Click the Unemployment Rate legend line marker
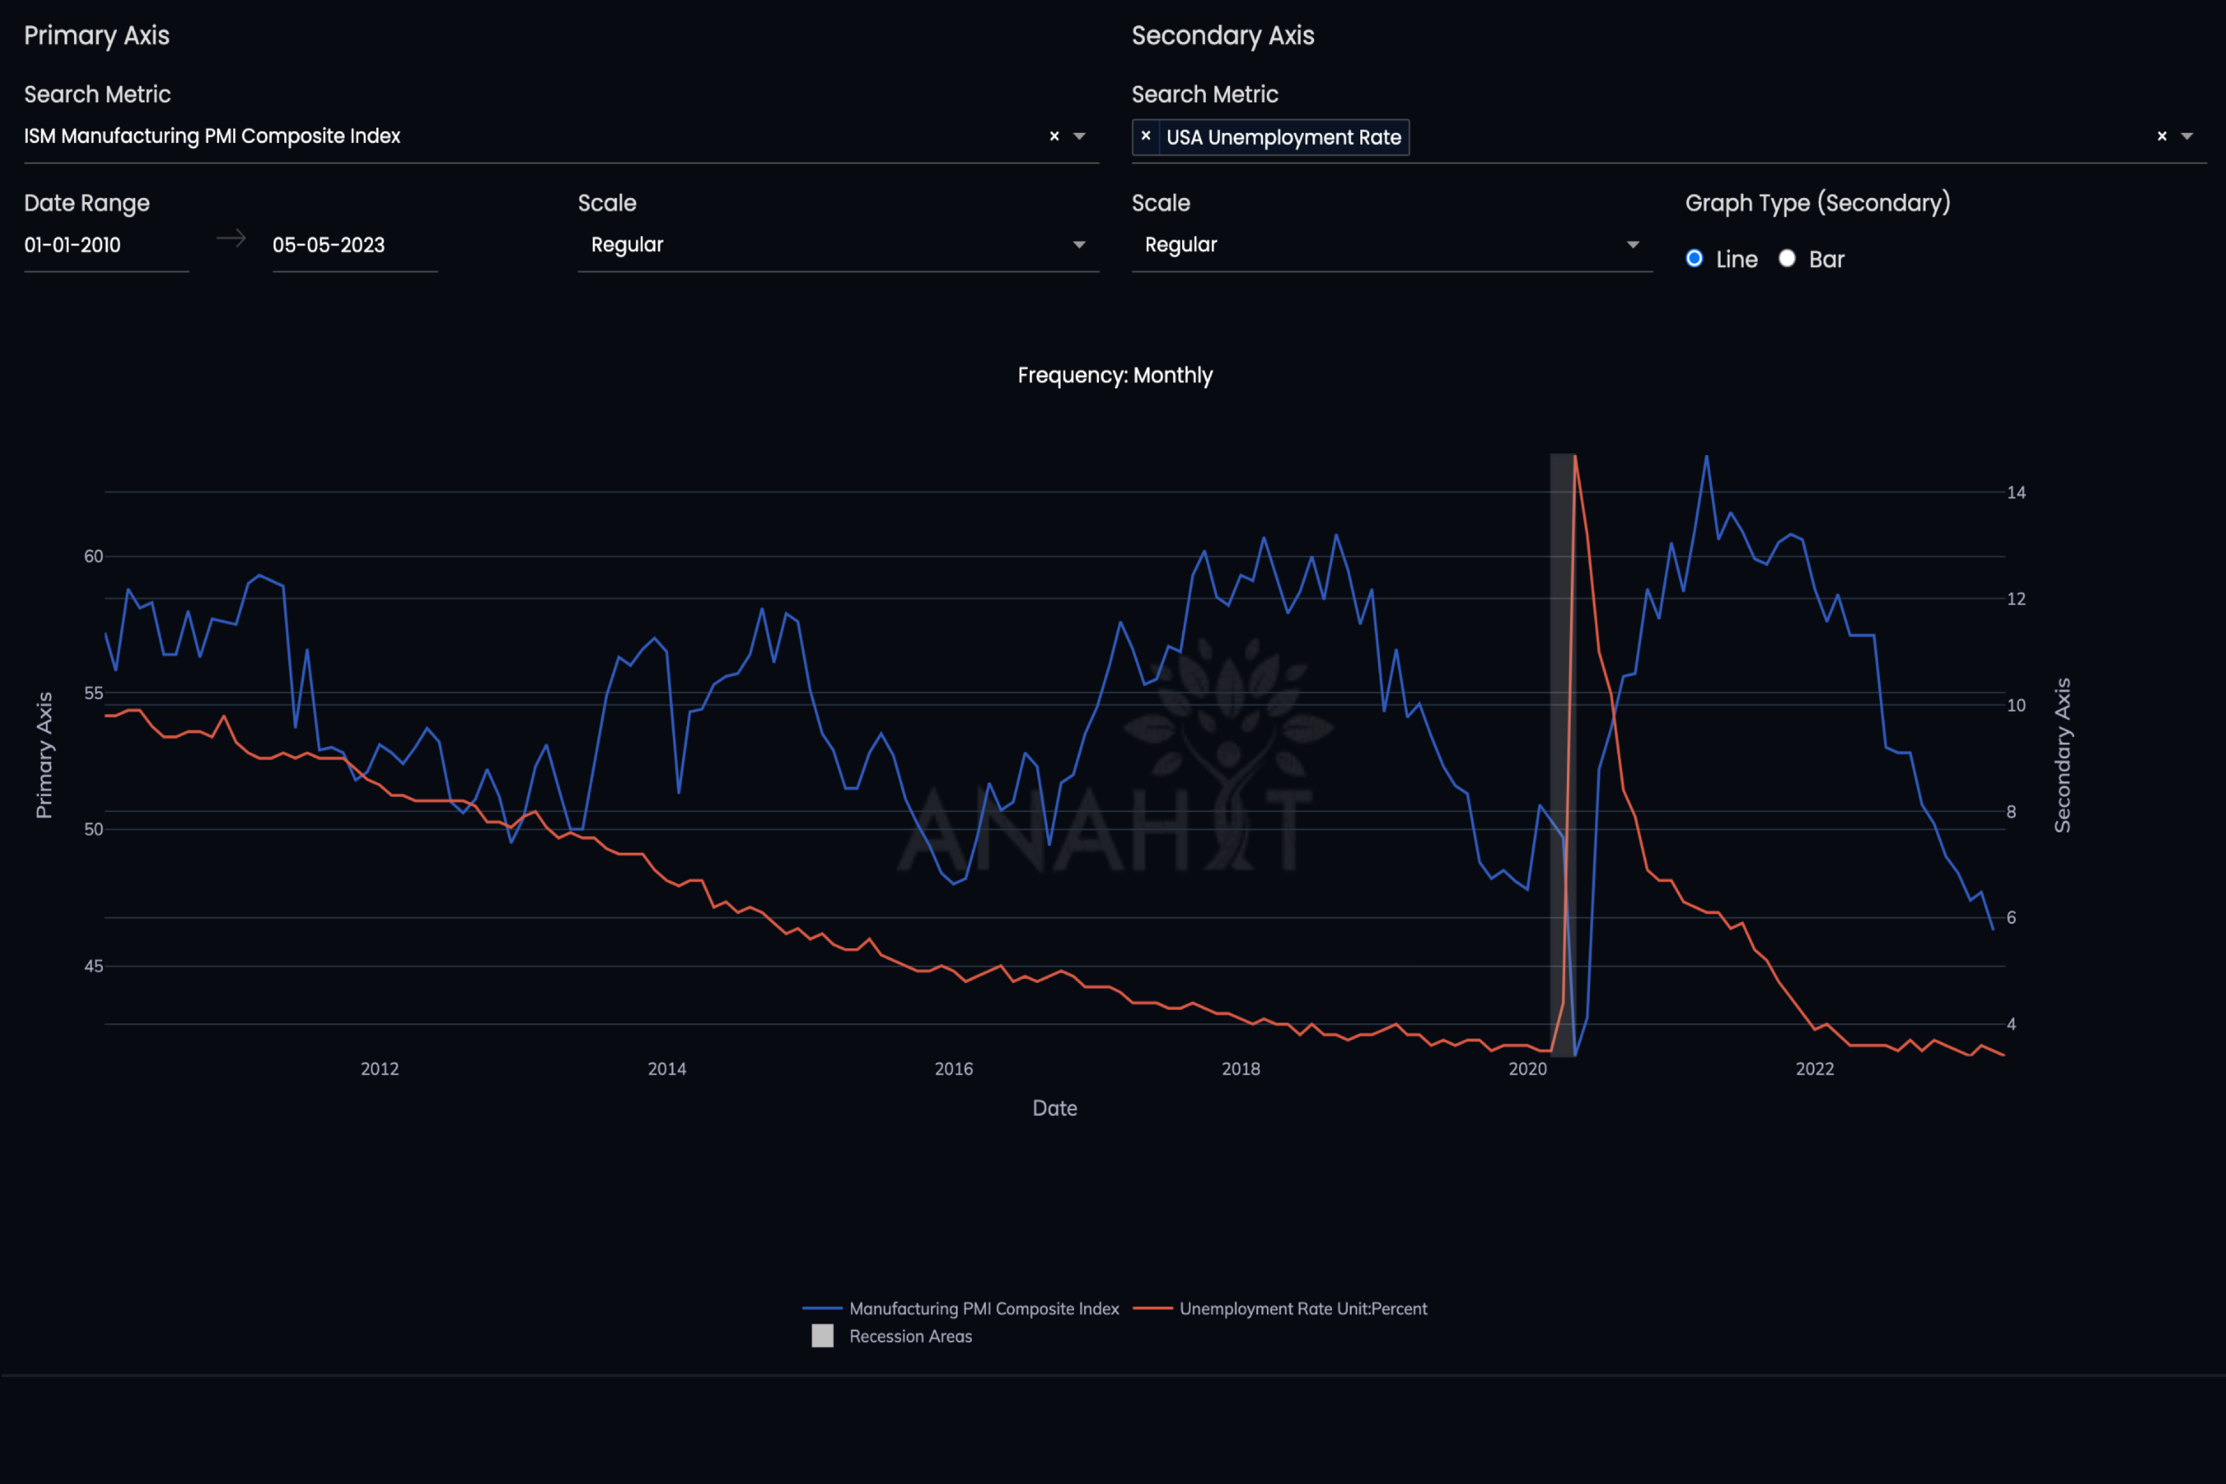Viewport: 2226px width, 1484px height. pyautogui.click(x=1155, y=1308)
